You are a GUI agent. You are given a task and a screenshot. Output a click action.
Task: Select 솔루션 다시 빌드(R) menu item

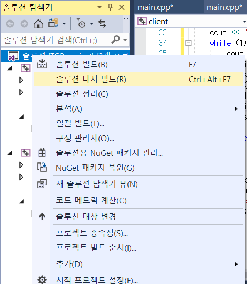coord(139,79)
